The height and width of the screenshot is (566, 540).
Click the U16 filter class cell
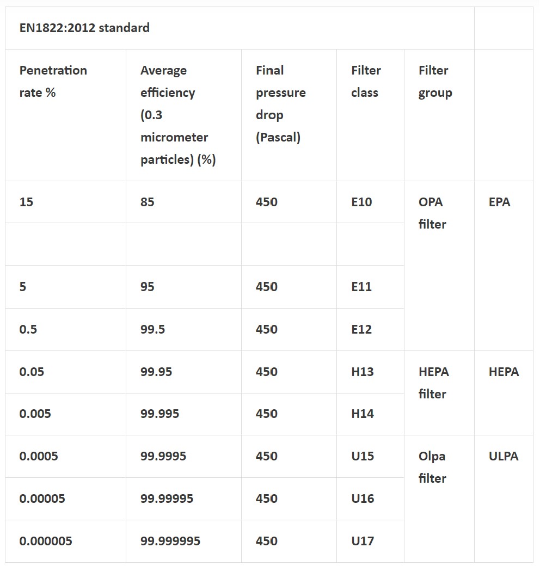point(363,499)
